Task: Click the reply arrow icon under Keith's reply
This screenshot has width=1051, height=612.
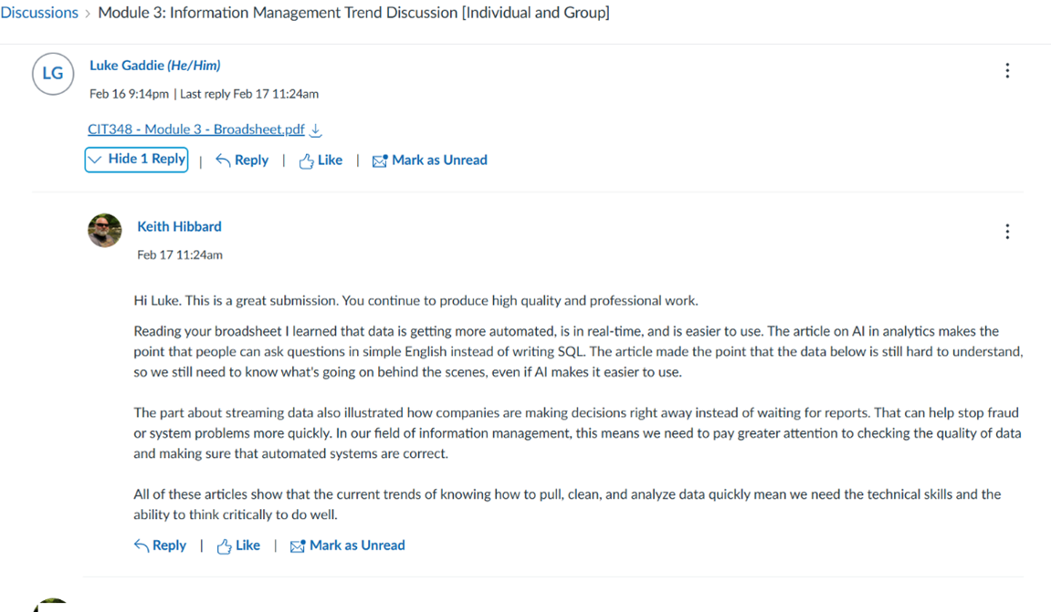Action: (141, 545)
